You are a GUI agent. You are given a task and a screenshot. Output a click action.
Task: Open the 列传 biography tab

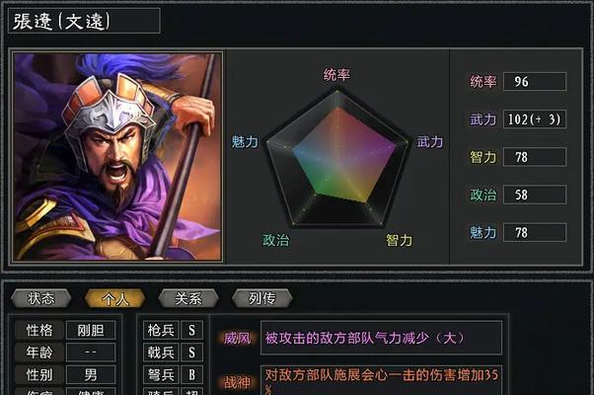[261, 298]
